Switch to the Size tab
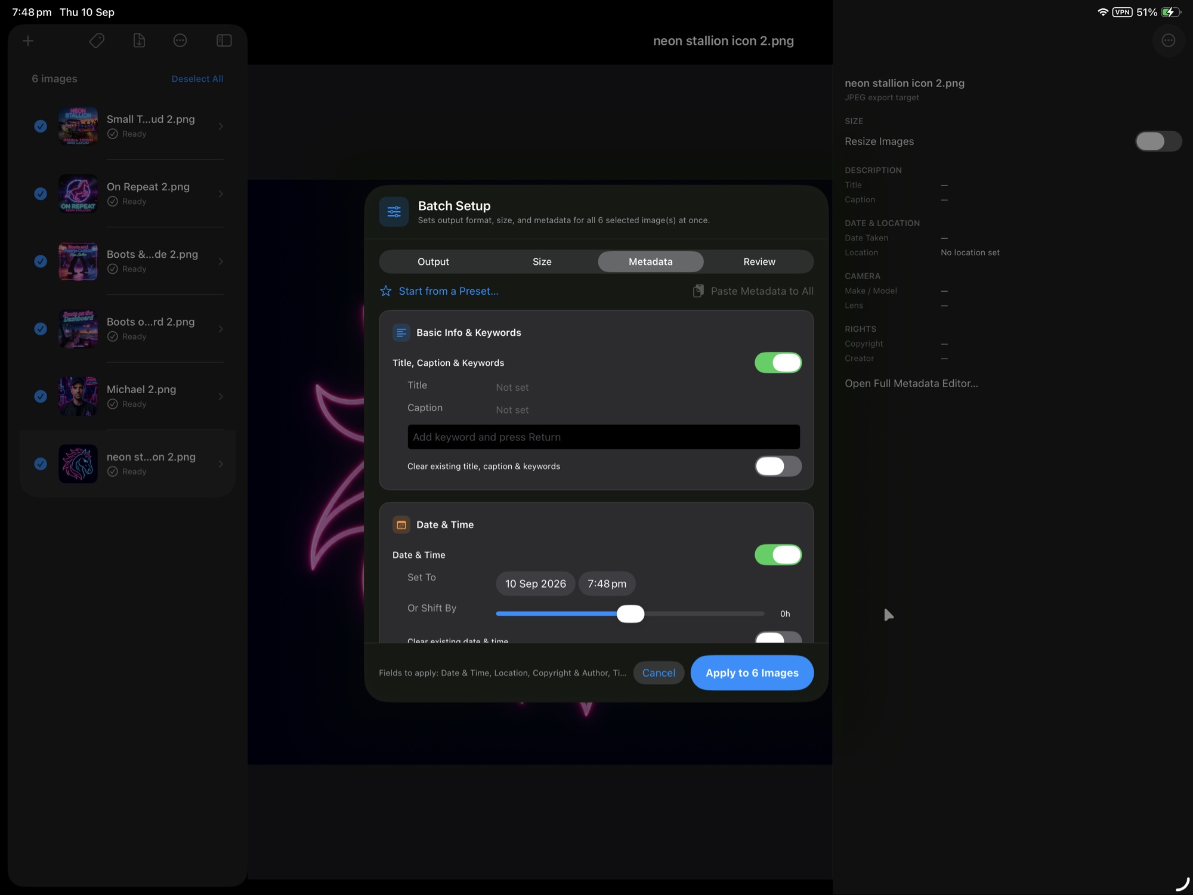This screenshot has height=895, width=1193. [542, 262]
